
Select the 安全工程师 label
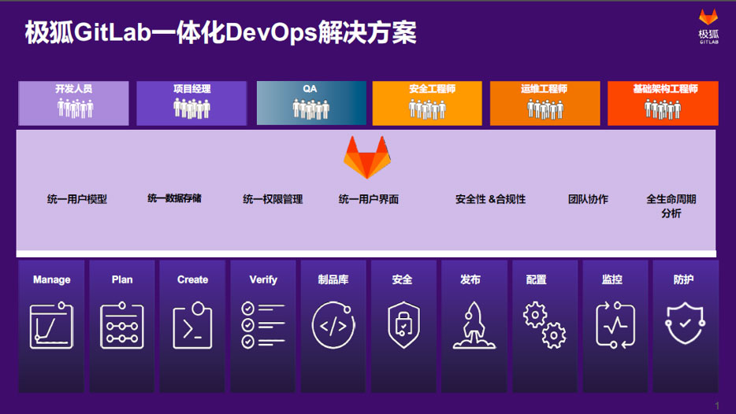pyautogui.click(x=432, y=89)
